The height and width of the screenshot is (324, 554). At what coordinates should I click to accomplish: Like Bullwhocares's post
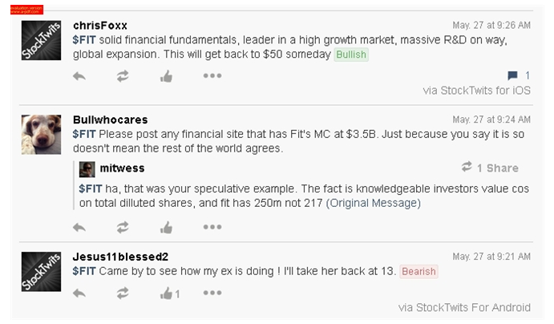click(166, 227)
